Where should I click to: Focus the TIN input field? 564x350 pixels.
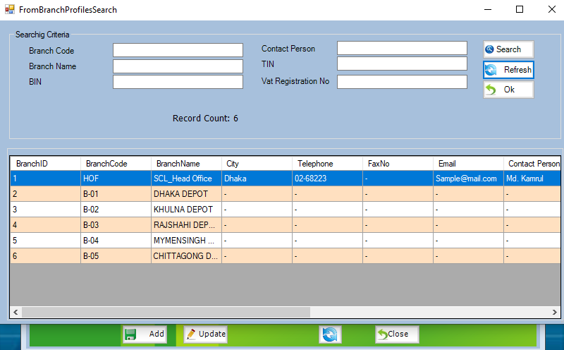coord(402,64)
